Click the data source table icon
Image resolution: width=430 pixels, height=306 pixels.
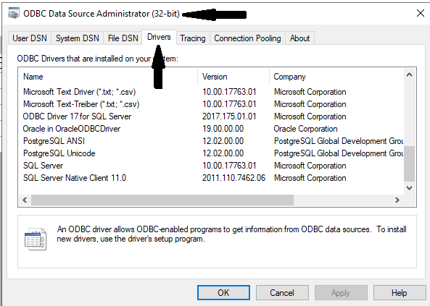click(36, 239)
